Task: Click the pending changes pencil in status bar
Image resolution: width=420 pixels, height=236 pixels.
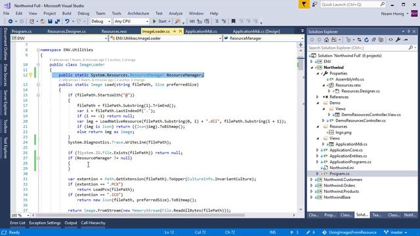Action: pos(310,232)
